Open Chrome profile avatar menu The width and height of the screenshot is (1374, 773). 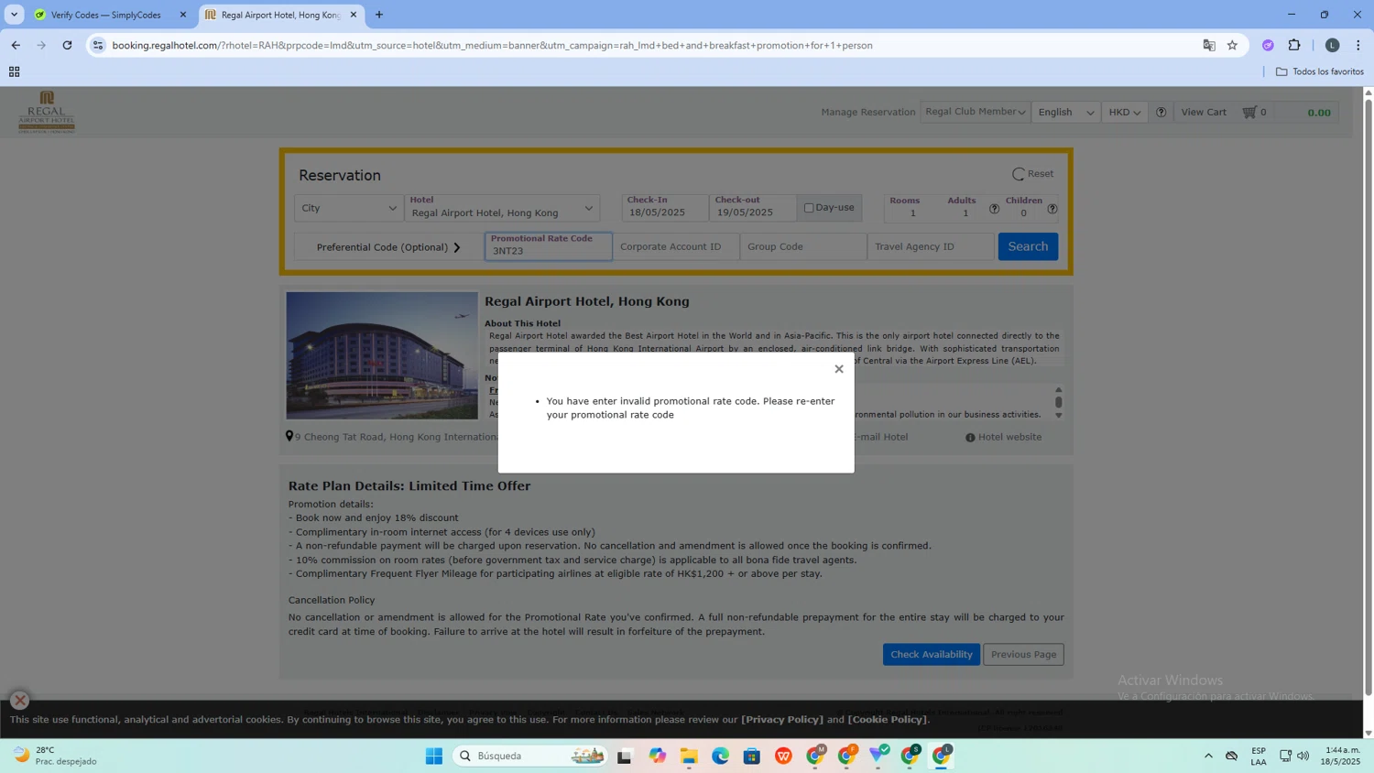point(1332,45)
